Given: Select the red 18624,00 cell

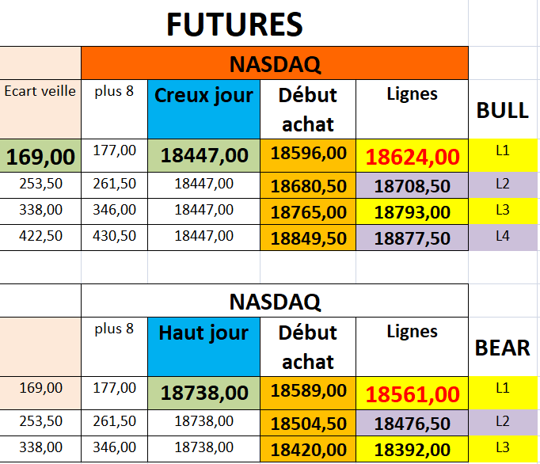Looking at the screenshot, I should (x=412, y=157).
